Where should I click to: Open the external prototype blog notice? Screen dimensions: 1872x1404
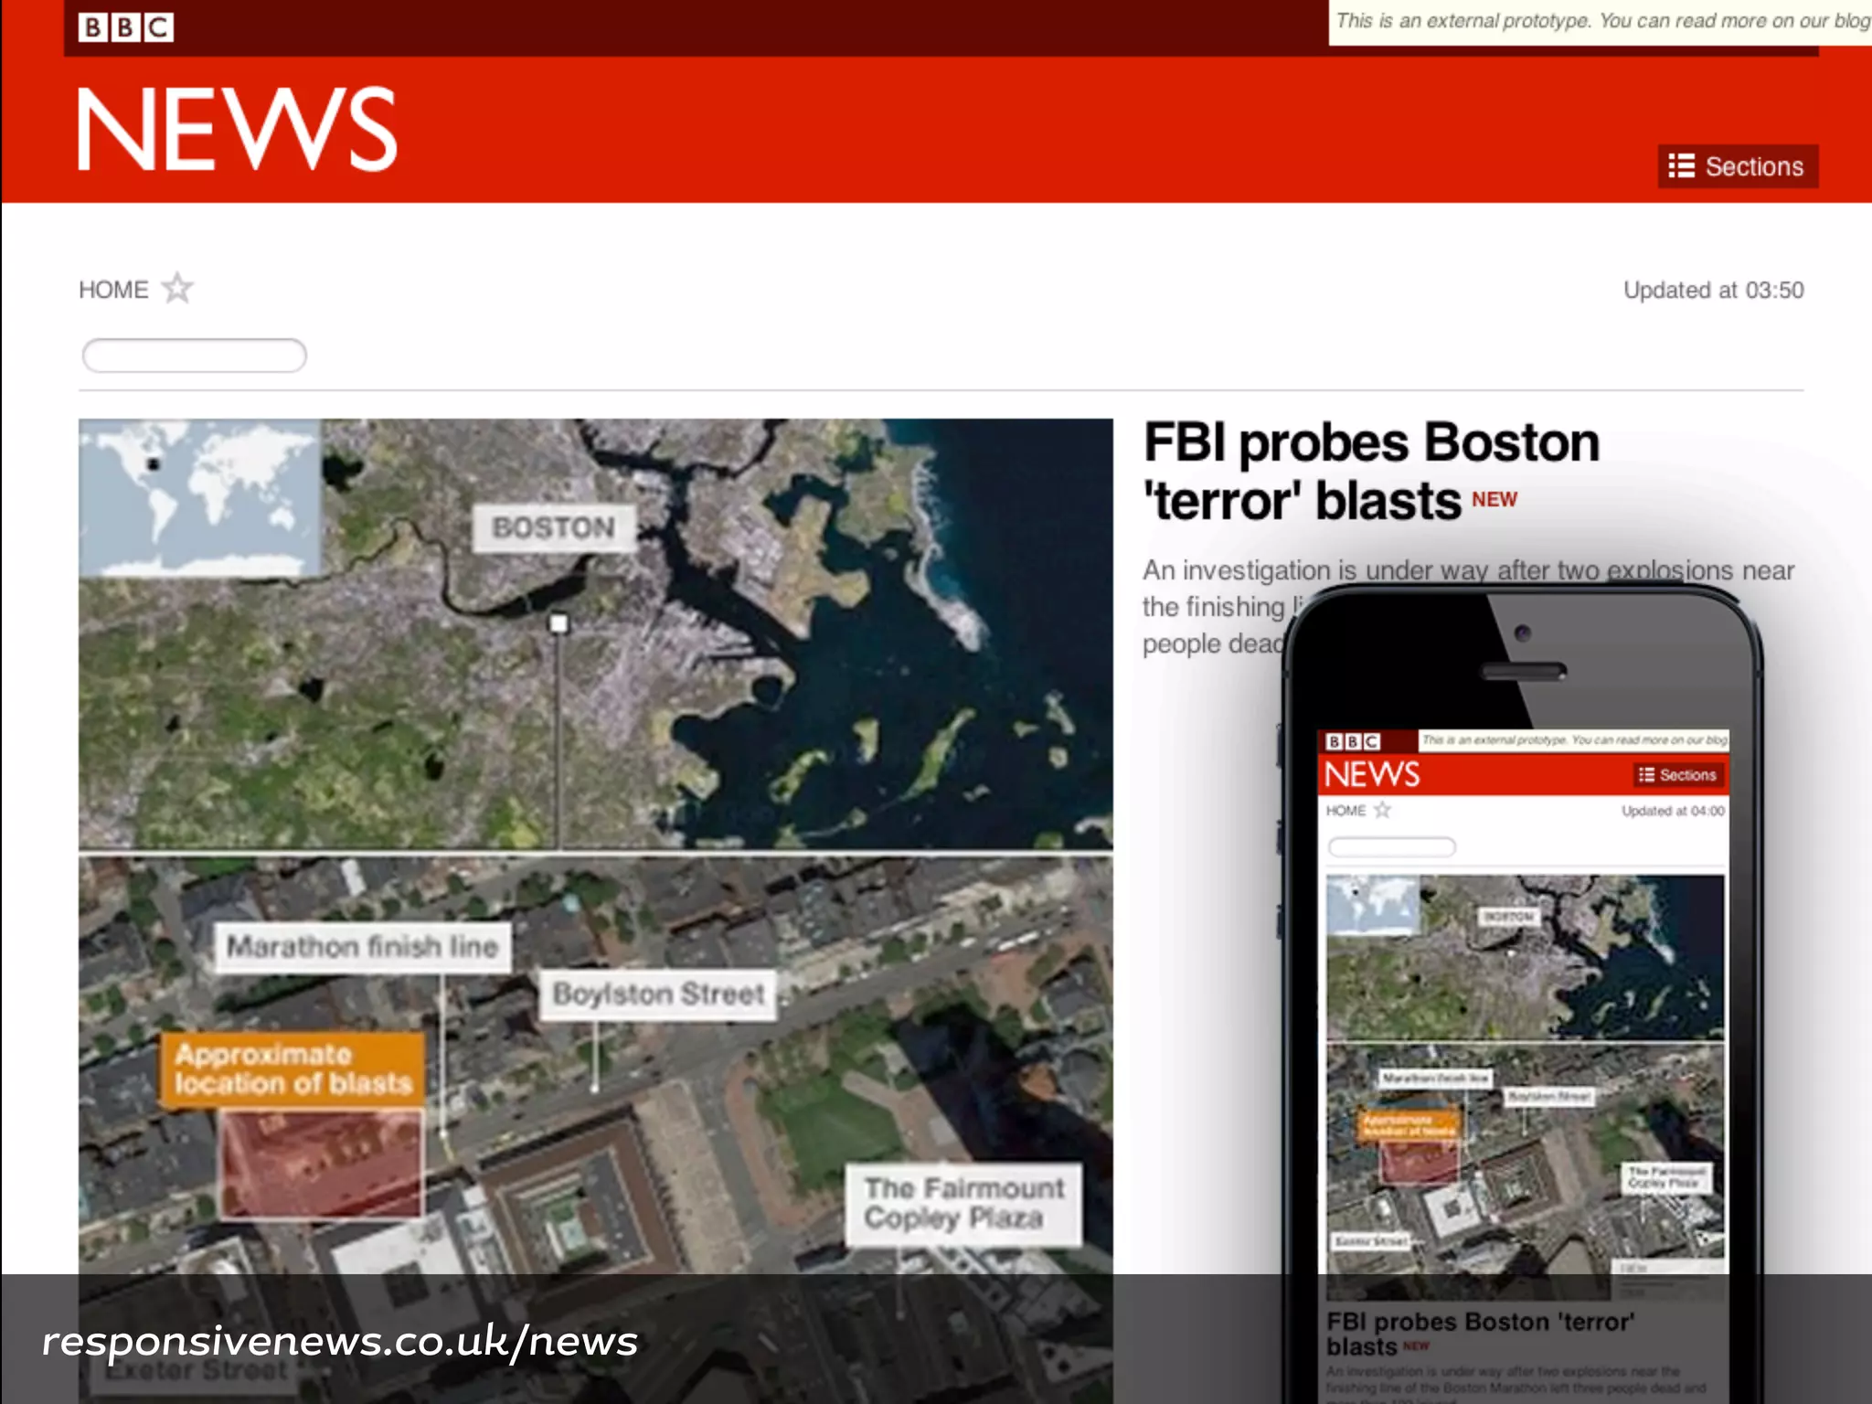1601,22
